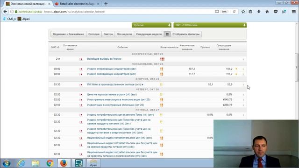Screen dimensions: 299x168
Task: Bookmark this page with the star icon
Action: (x=243, y=12)
